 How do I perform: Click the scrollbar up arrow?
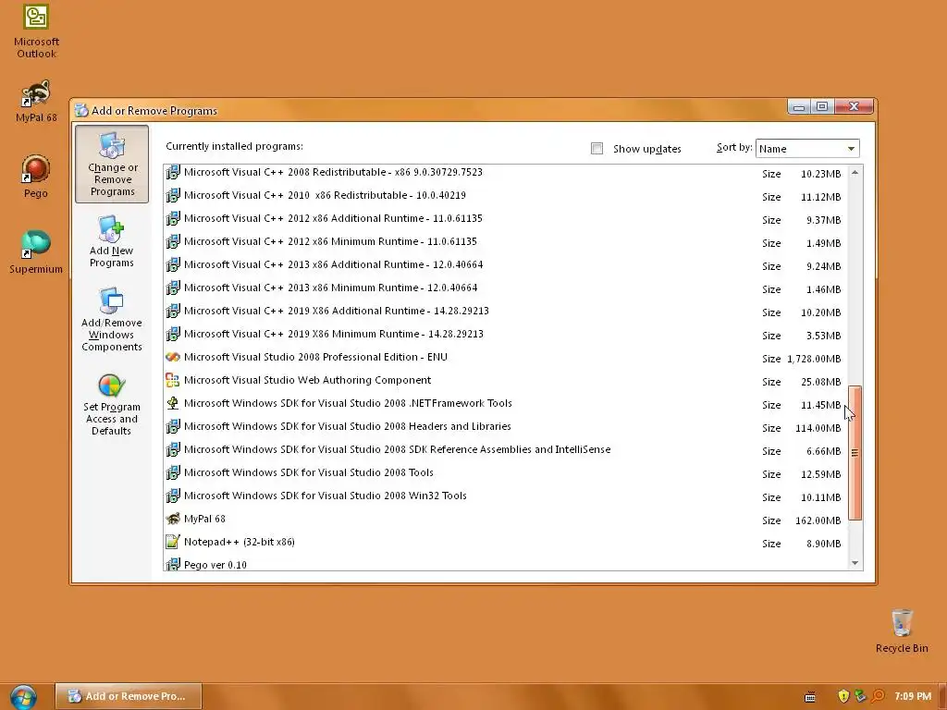tap(855, 173)
